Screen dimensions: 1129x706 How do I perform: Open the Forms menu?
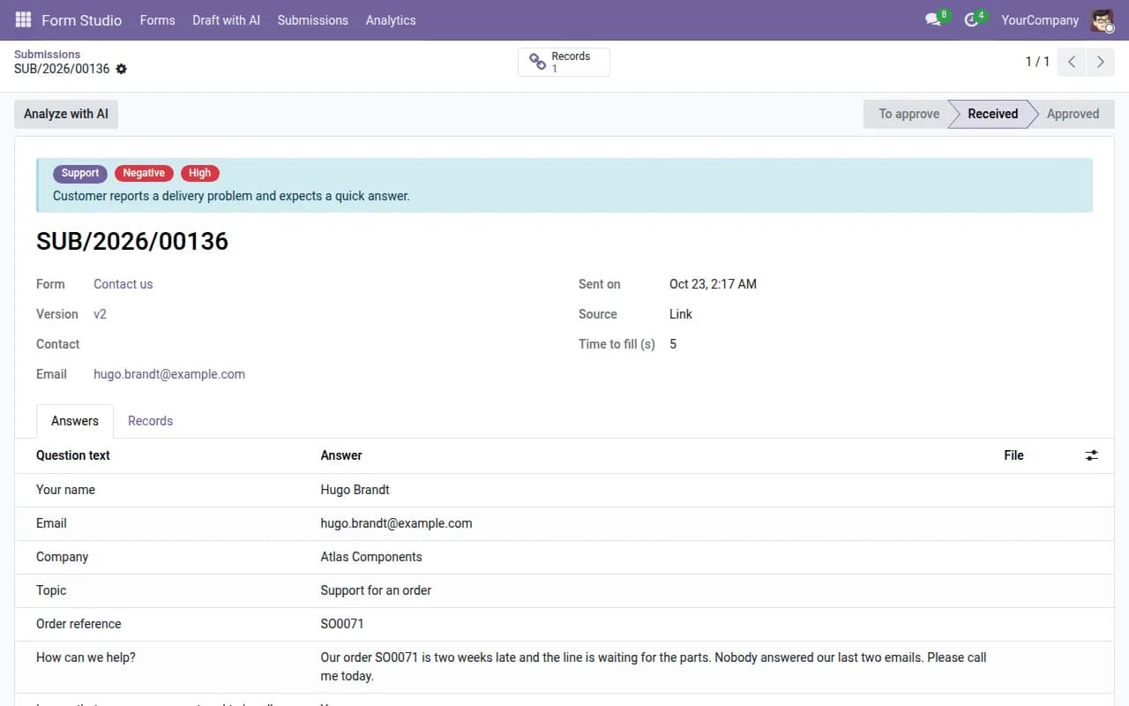click(157, 19)
